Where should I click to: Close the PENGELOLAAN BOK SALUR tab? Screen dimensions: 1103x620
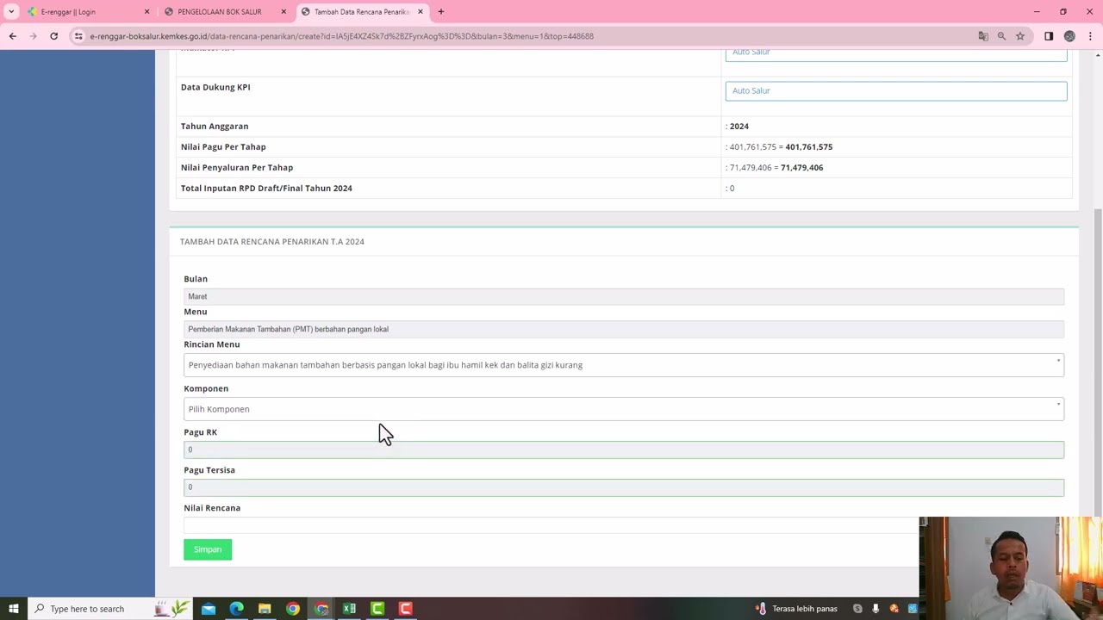(x=284, y=12)
